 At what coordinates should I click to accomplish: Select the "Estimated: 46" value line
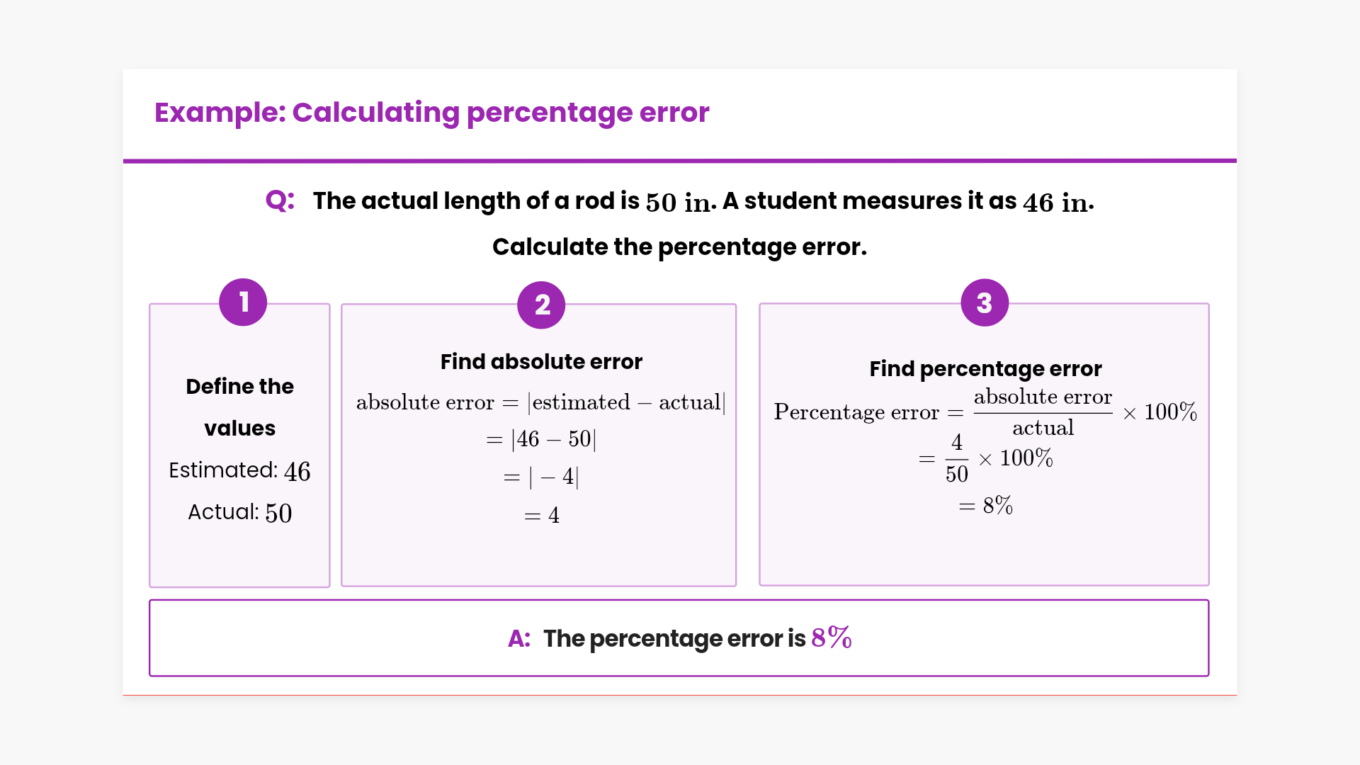click(x=239, y=471)
